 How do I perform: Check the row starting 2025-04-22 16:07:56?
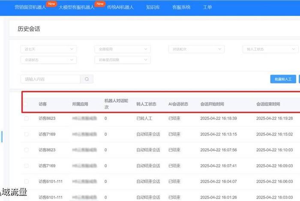[27, 150]
